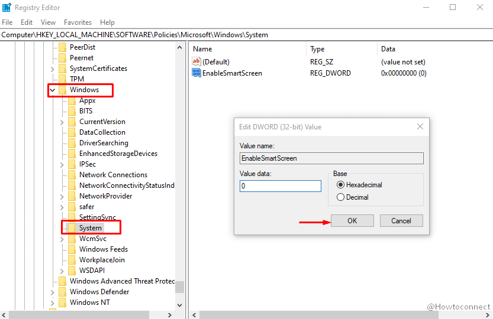Click the DriverSearching folder icon

point(72,143)
